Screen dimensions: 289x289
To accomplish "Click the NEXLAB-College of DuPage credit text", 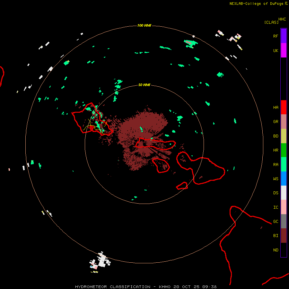I will (x=256, y=4).
